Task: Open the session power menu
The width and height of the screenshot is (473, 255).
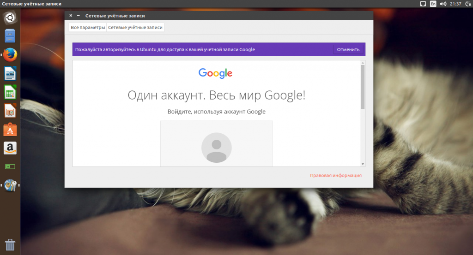Action: click(467, 4)
